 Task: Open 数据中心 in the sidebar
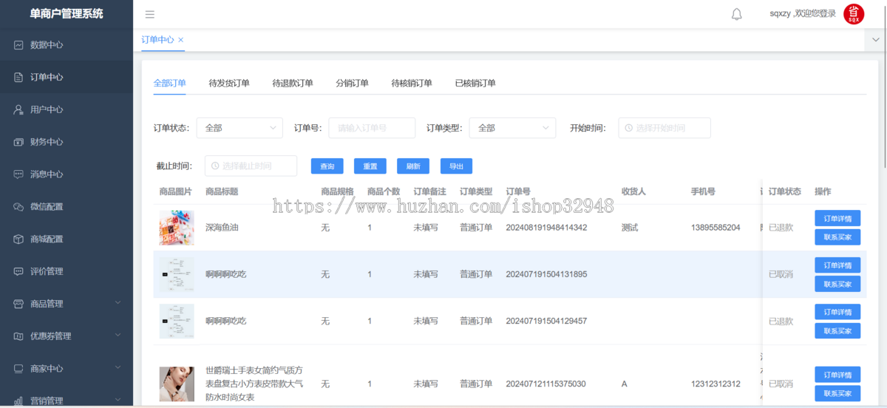click(x=67, y=45)
